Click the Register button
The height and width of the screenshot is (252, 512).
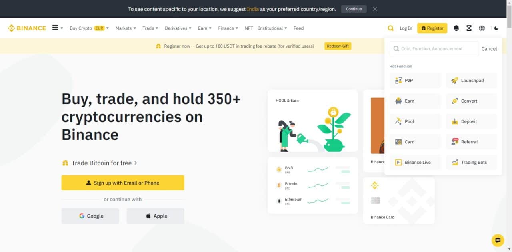click(432, 28)
